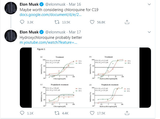Like the Hydroxychloroquine probably better tweet
Screen dimensions: 160x119
[92, 113]
